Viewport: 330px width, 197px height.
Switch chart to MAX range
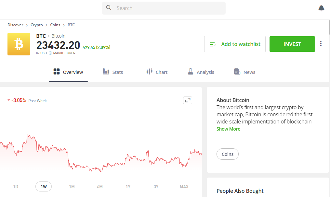pyautogui.click(x=184, y=187)
